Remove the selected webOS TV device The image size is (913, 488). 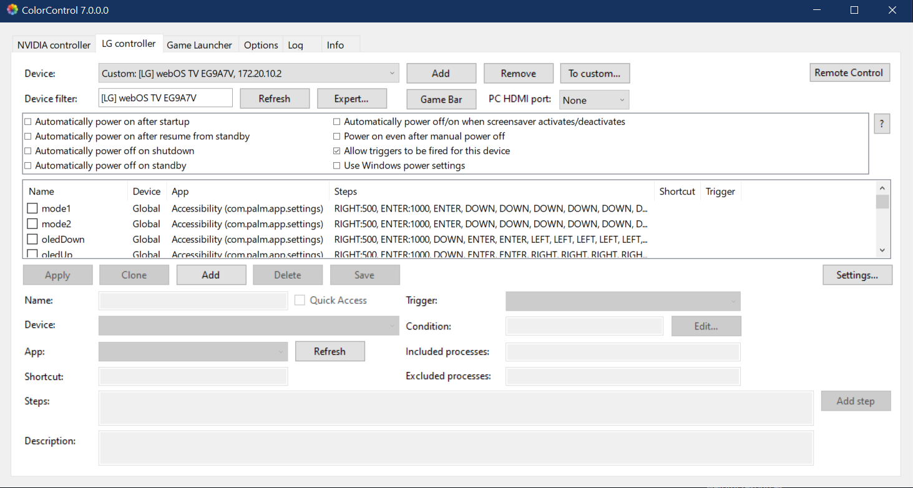point(518,72)
